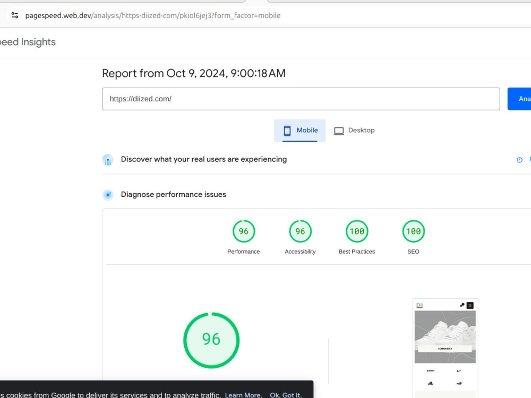Image resolution: width=531 pixels, height=398 pixels.
Task: Open the Accessibility score gauge 96
Action: (x=300, y=231)
